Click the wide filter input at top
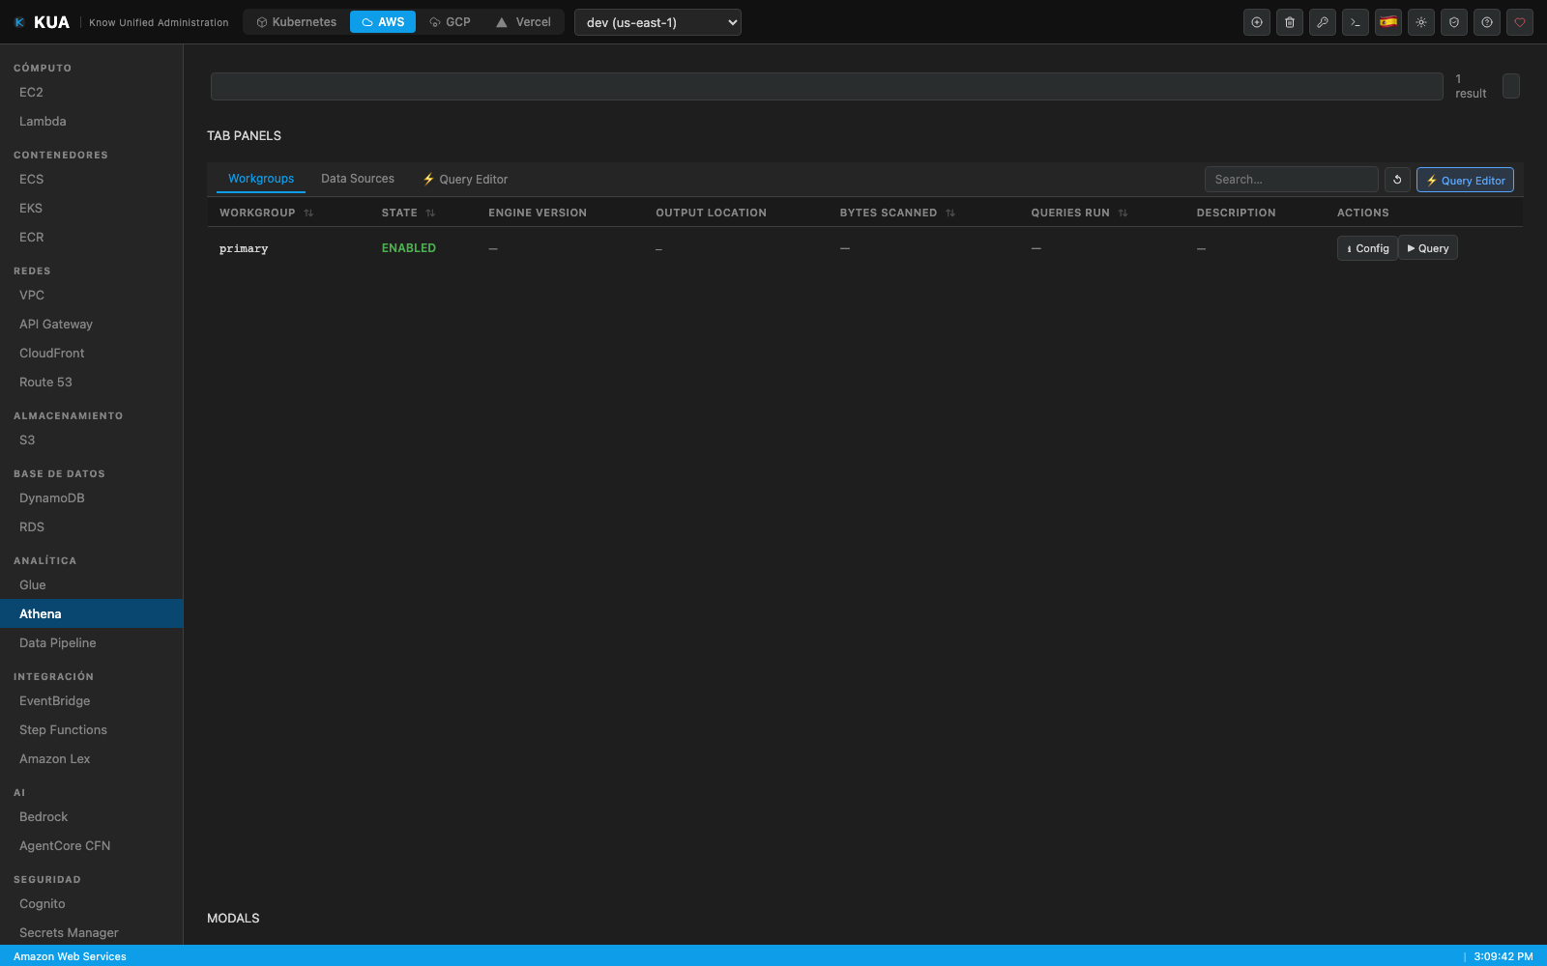The width and height of the screenshot is (1547, 966). (827, 86)
